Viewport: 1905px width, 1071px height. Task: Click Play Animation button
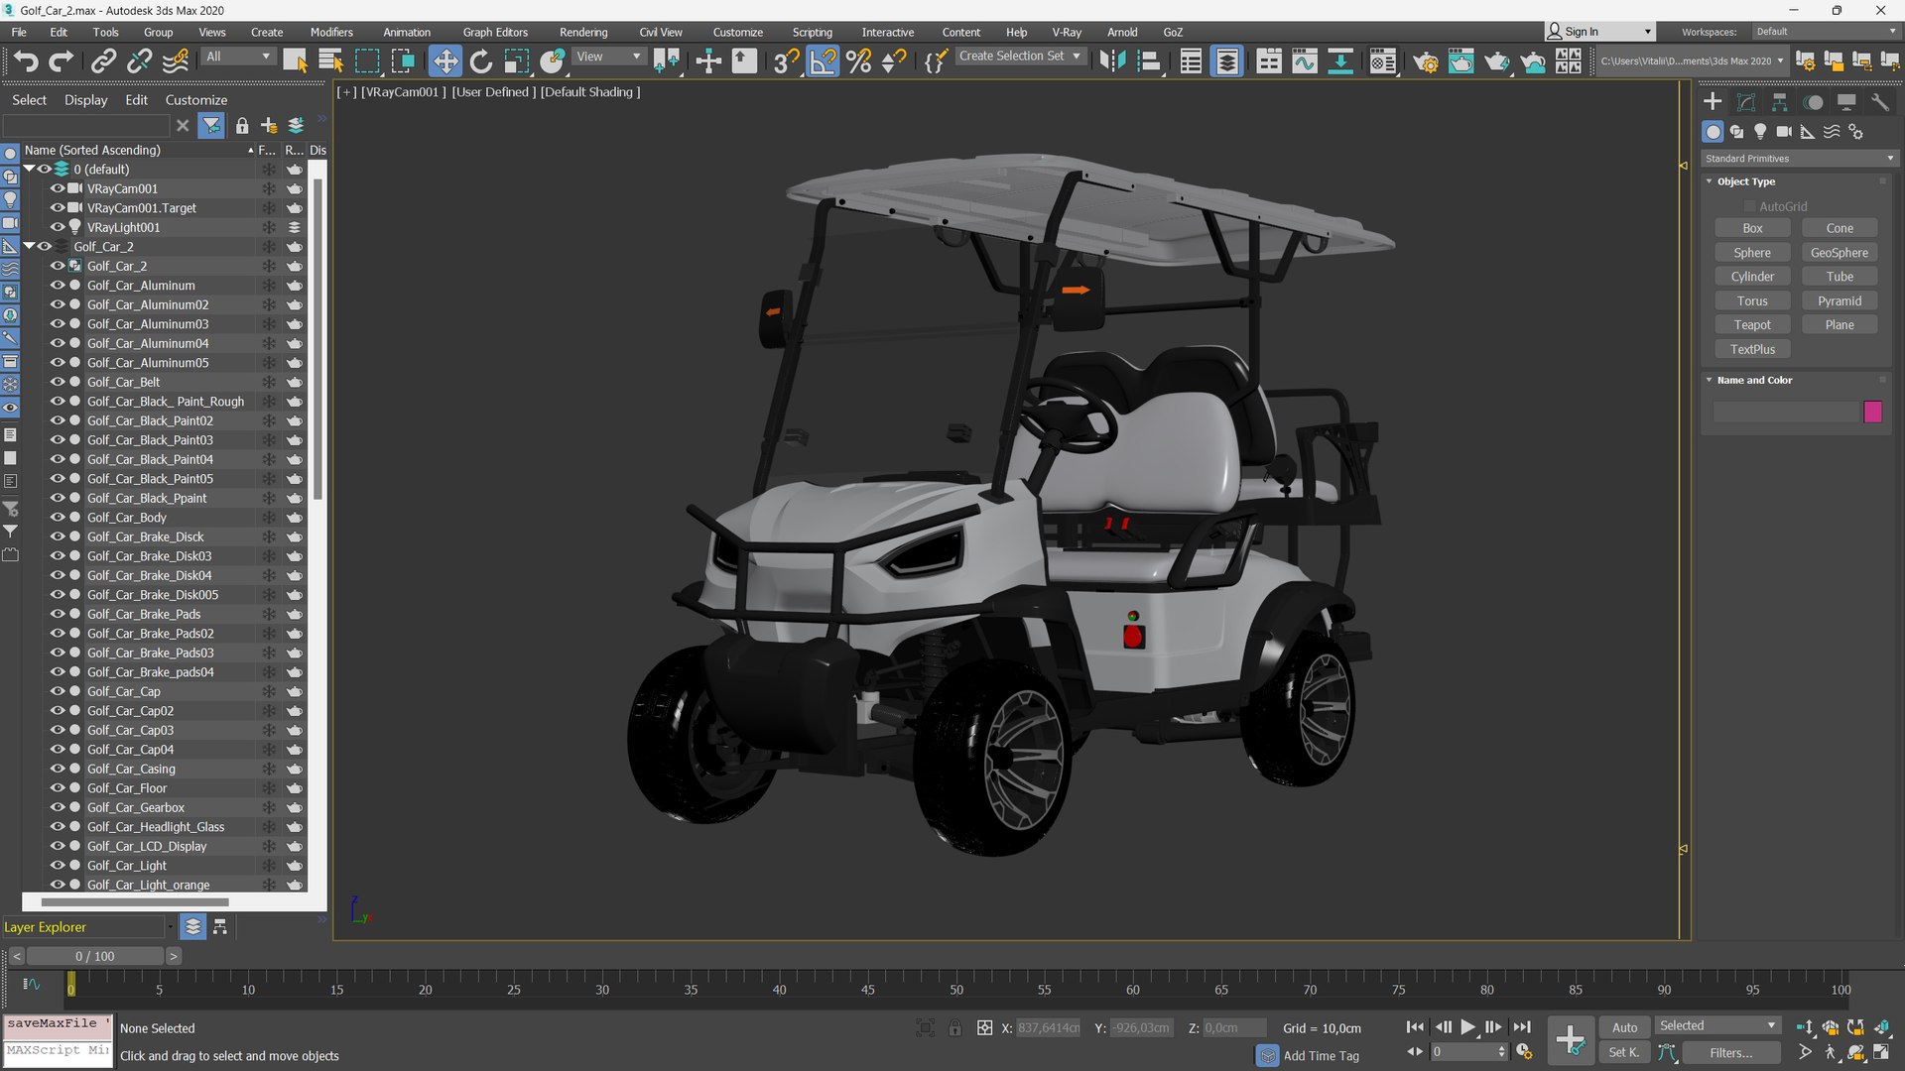click(1467, 1027)
